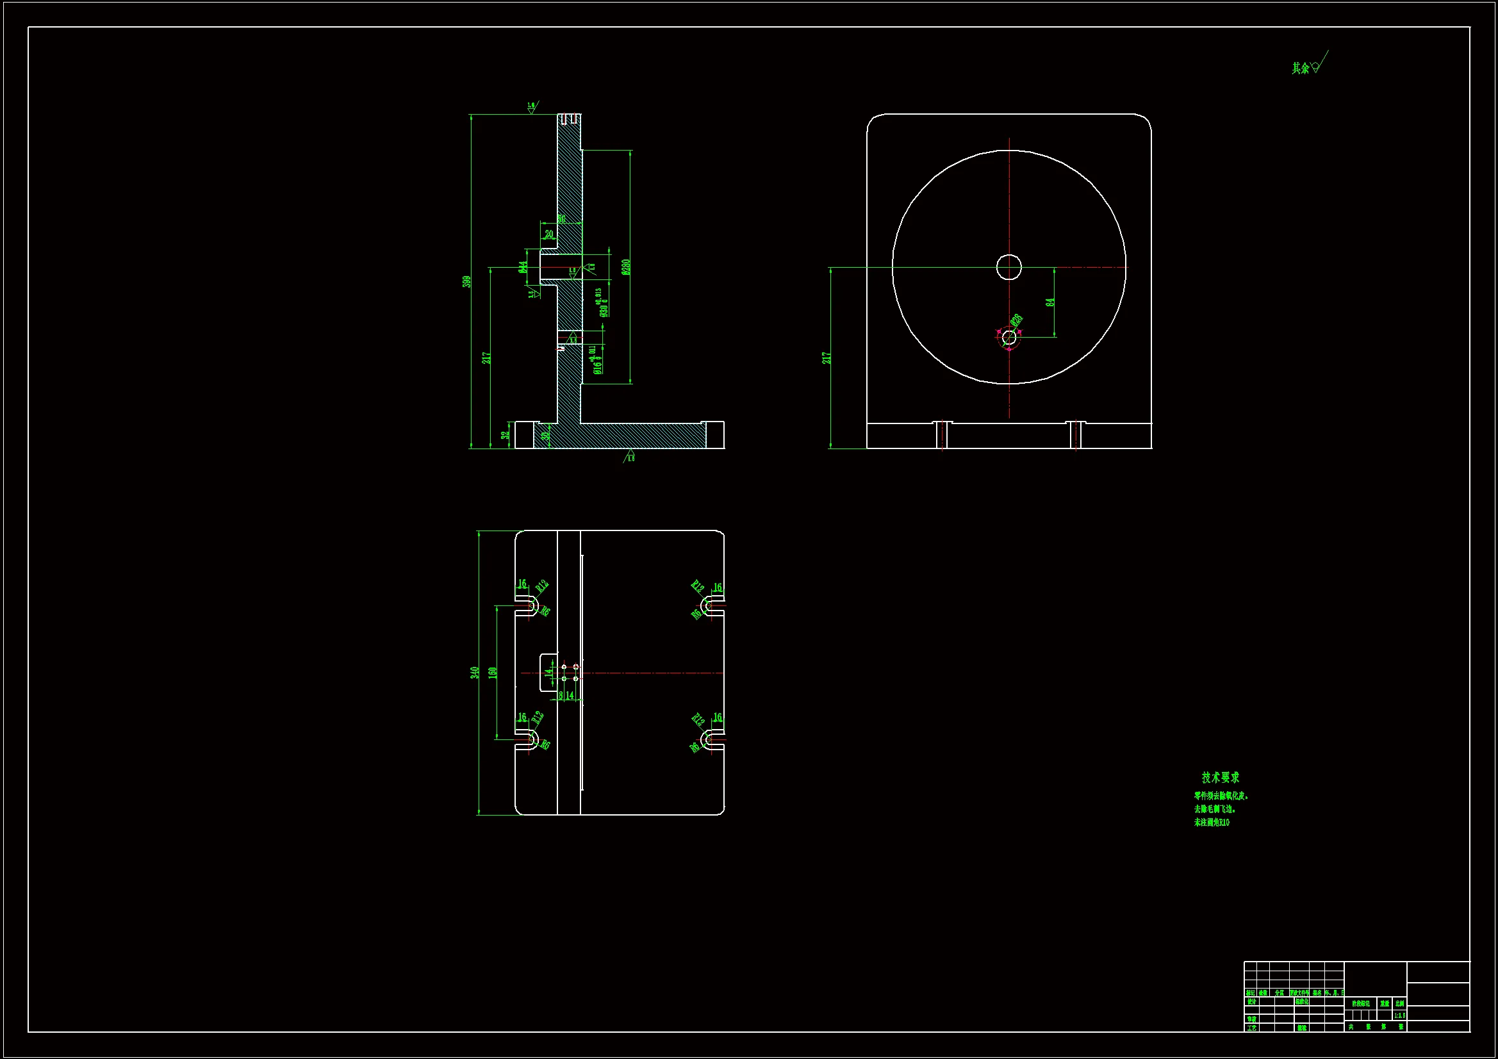Click the Ø280 diameter dimension text
Screen dimensions: 1498x1059
point(626,267)
